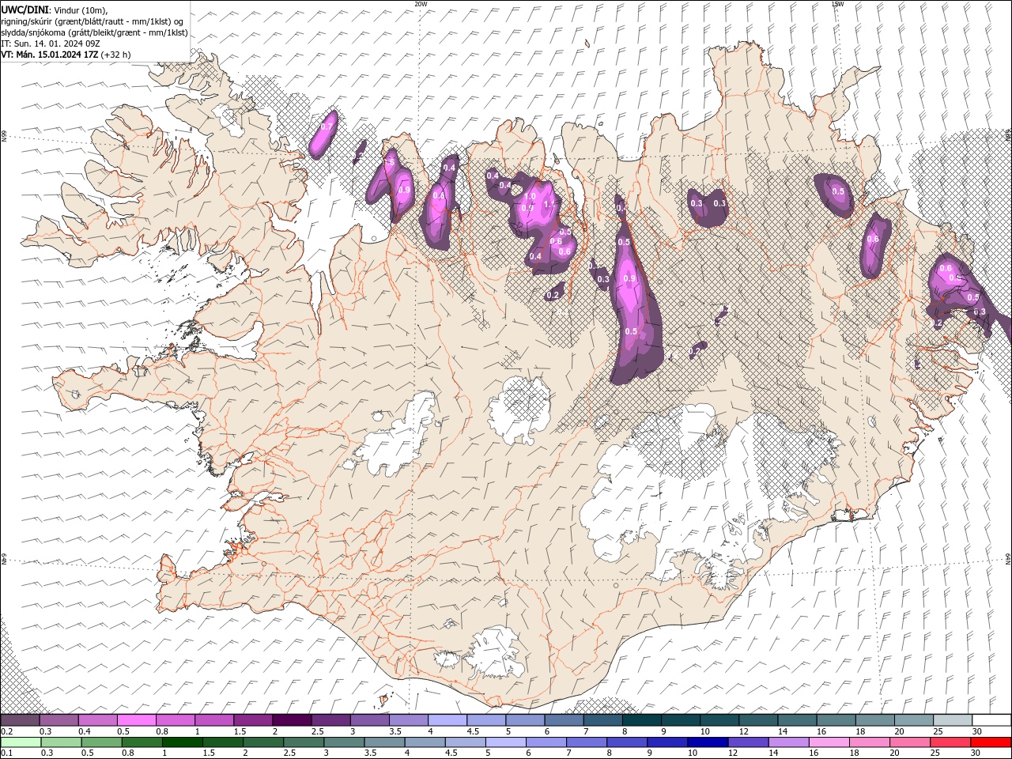Click the 18 label under top legend
The image size is (1012, 759).
point(860,731)
